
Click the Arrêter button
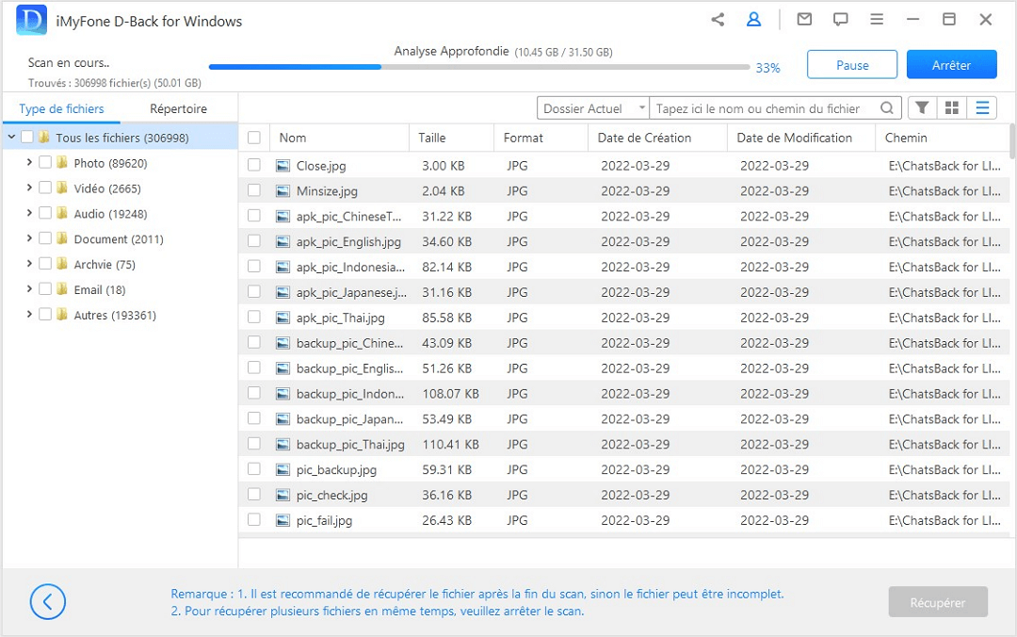point(951,65)
